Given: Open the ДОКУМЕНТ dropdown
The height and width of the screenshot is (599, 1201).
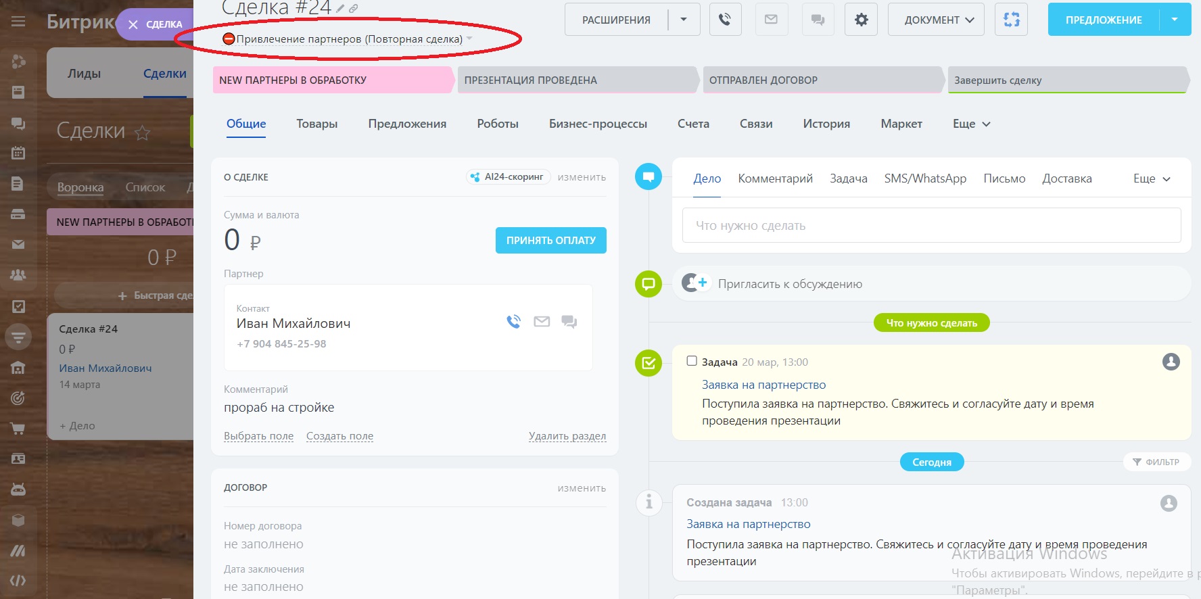Looking at the screenshot, I should [x=939, y=20].
